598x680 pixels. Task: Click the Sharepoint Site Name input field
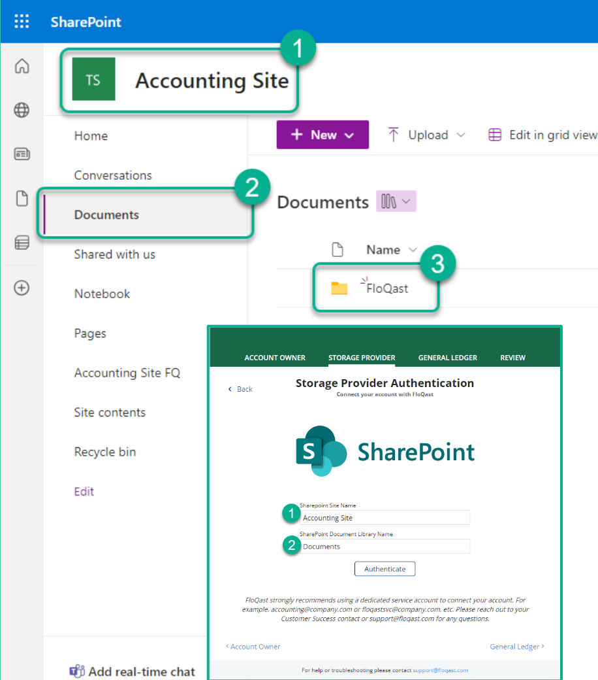[385, 517]
